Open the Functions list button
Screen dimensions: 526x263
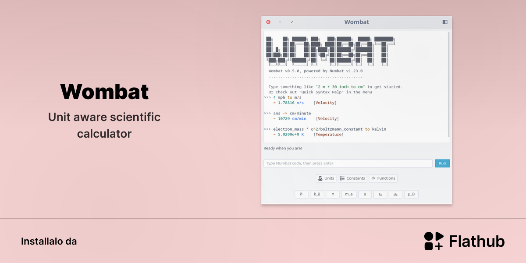point(383,178)
